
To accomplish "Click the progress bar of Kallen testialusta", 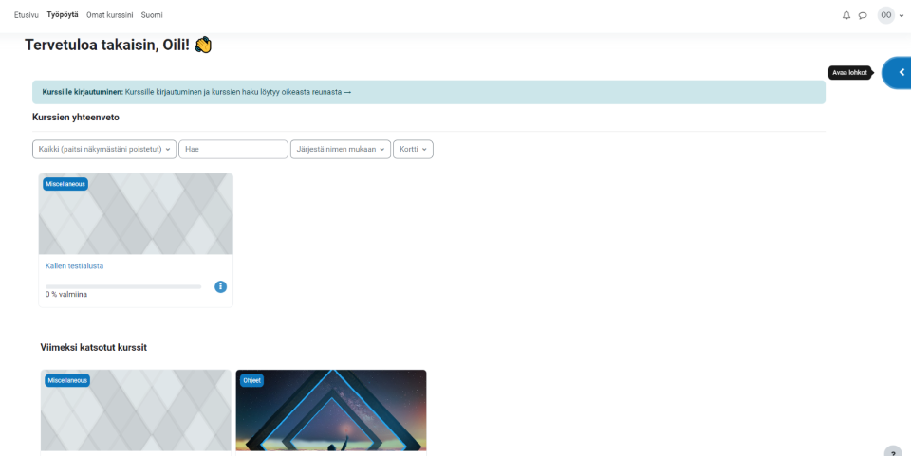I will tap(123, 286).
